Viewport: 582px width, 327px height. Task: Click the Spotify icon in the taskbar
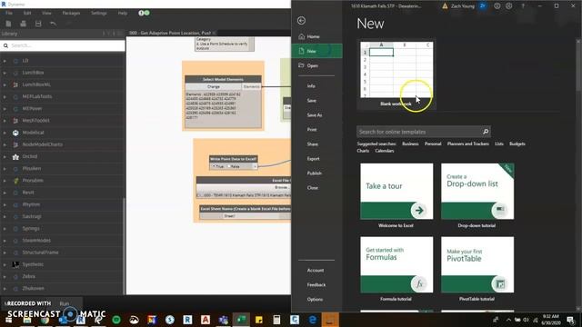pos(116,320)
